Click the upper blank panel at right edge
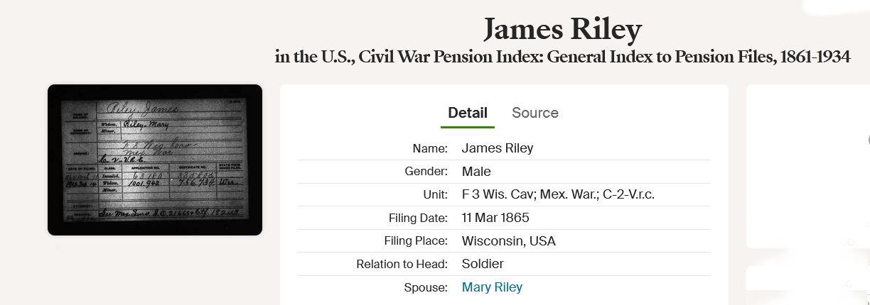 tap(807, 167)
